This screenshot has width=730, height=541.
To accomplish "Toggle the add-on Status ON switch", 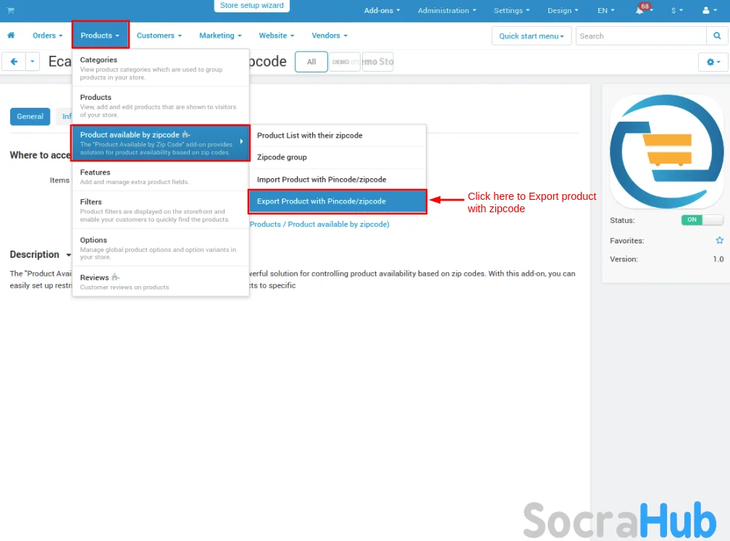I will pyautogui.click(x=702, y=219).
